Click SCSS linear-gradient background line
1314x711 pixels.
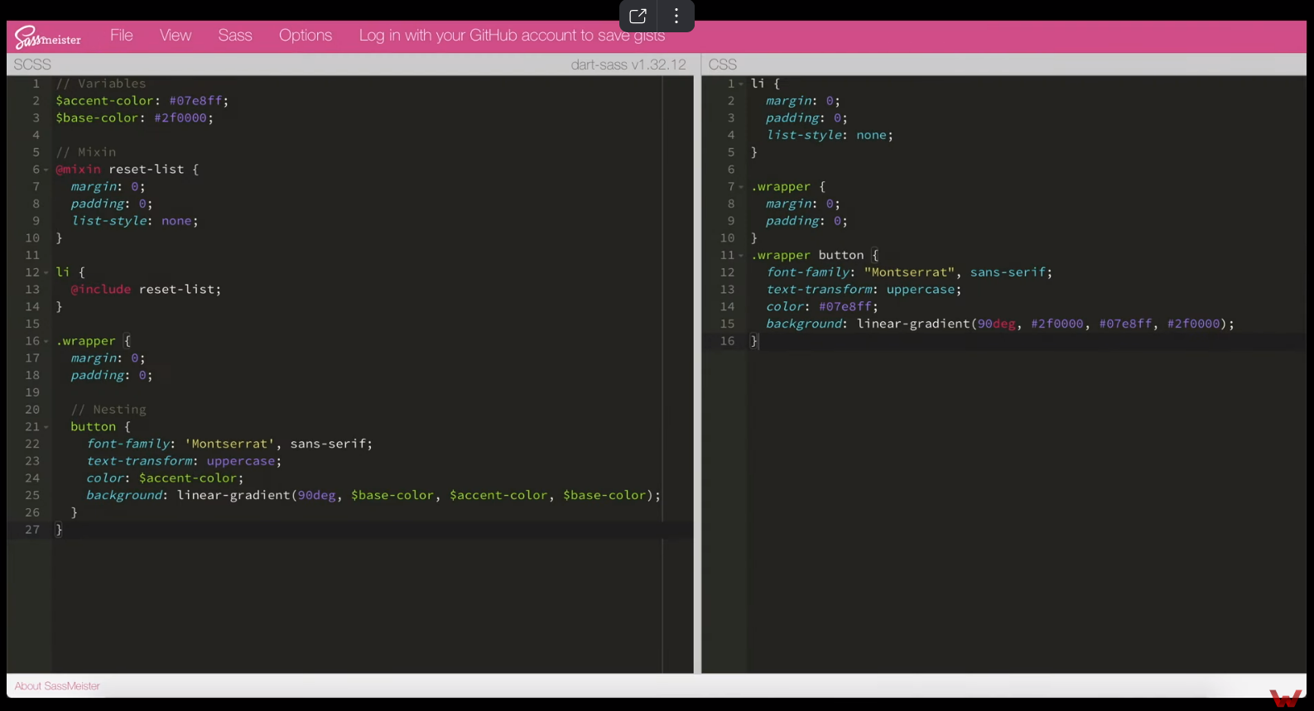(x=373, y=496)
